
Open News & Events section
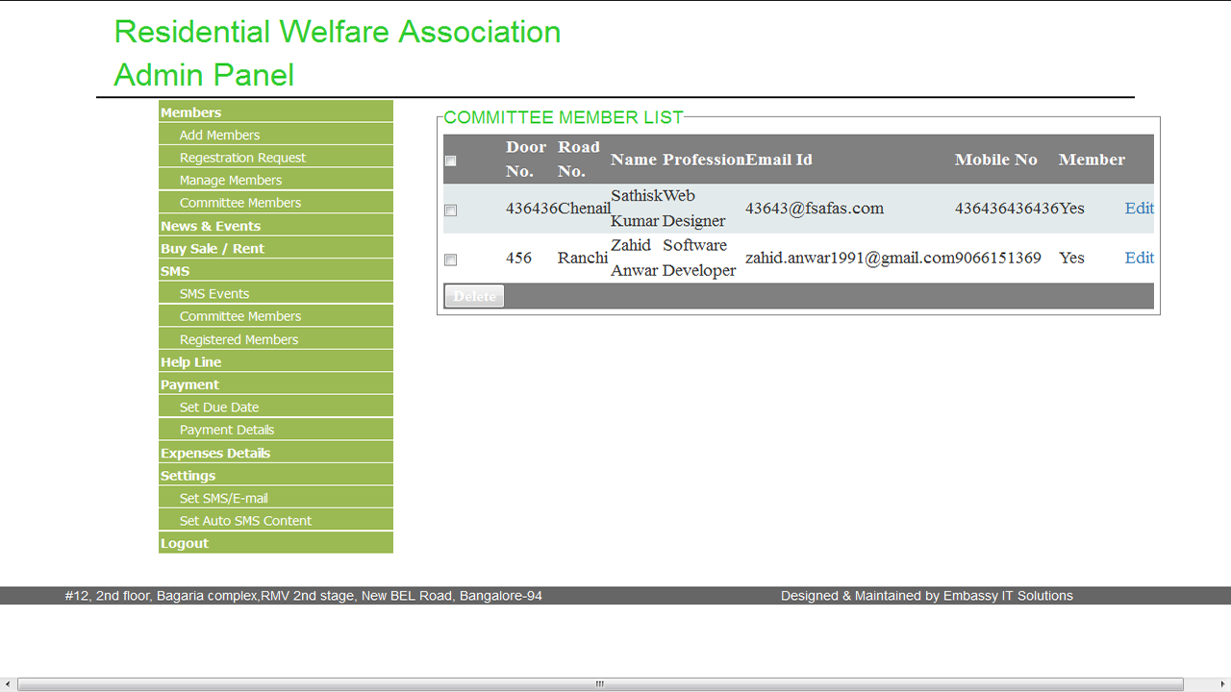276,225
